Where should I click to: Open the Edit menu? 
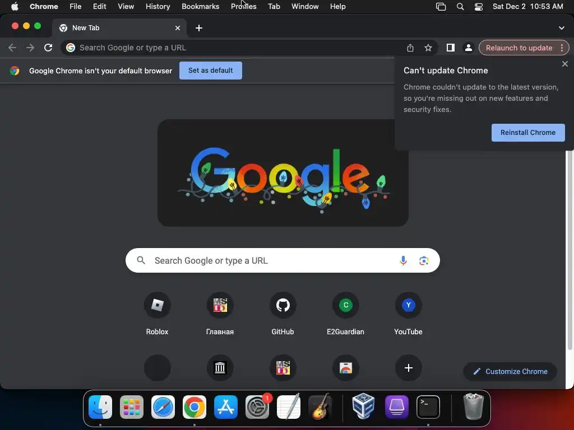coord(99,6)
